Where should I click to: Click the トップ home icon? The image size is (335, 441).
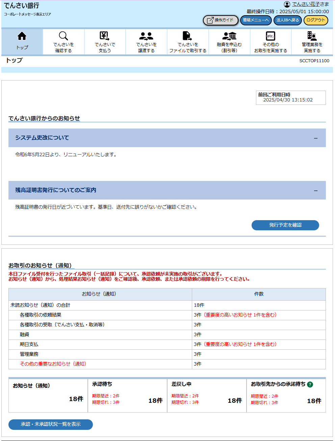coord(22,36)
